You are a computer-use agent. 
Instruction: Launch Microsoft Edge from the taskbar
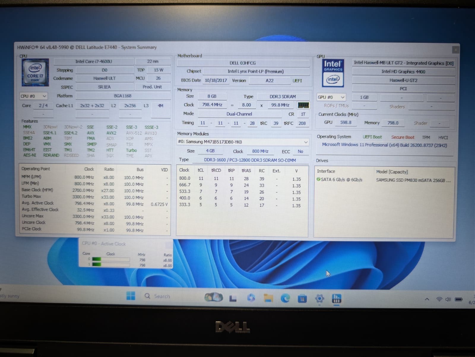click(285, 298)
